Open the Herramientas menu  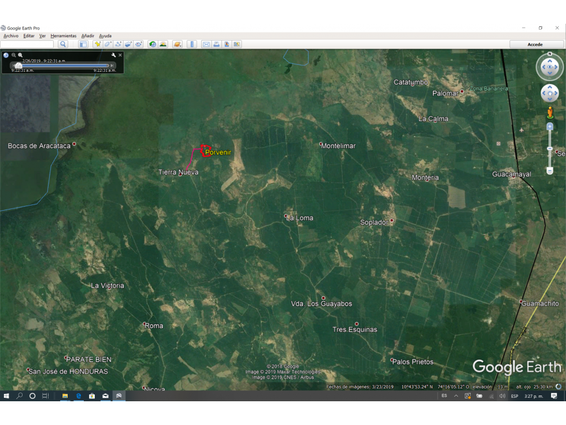coord(64,36)
